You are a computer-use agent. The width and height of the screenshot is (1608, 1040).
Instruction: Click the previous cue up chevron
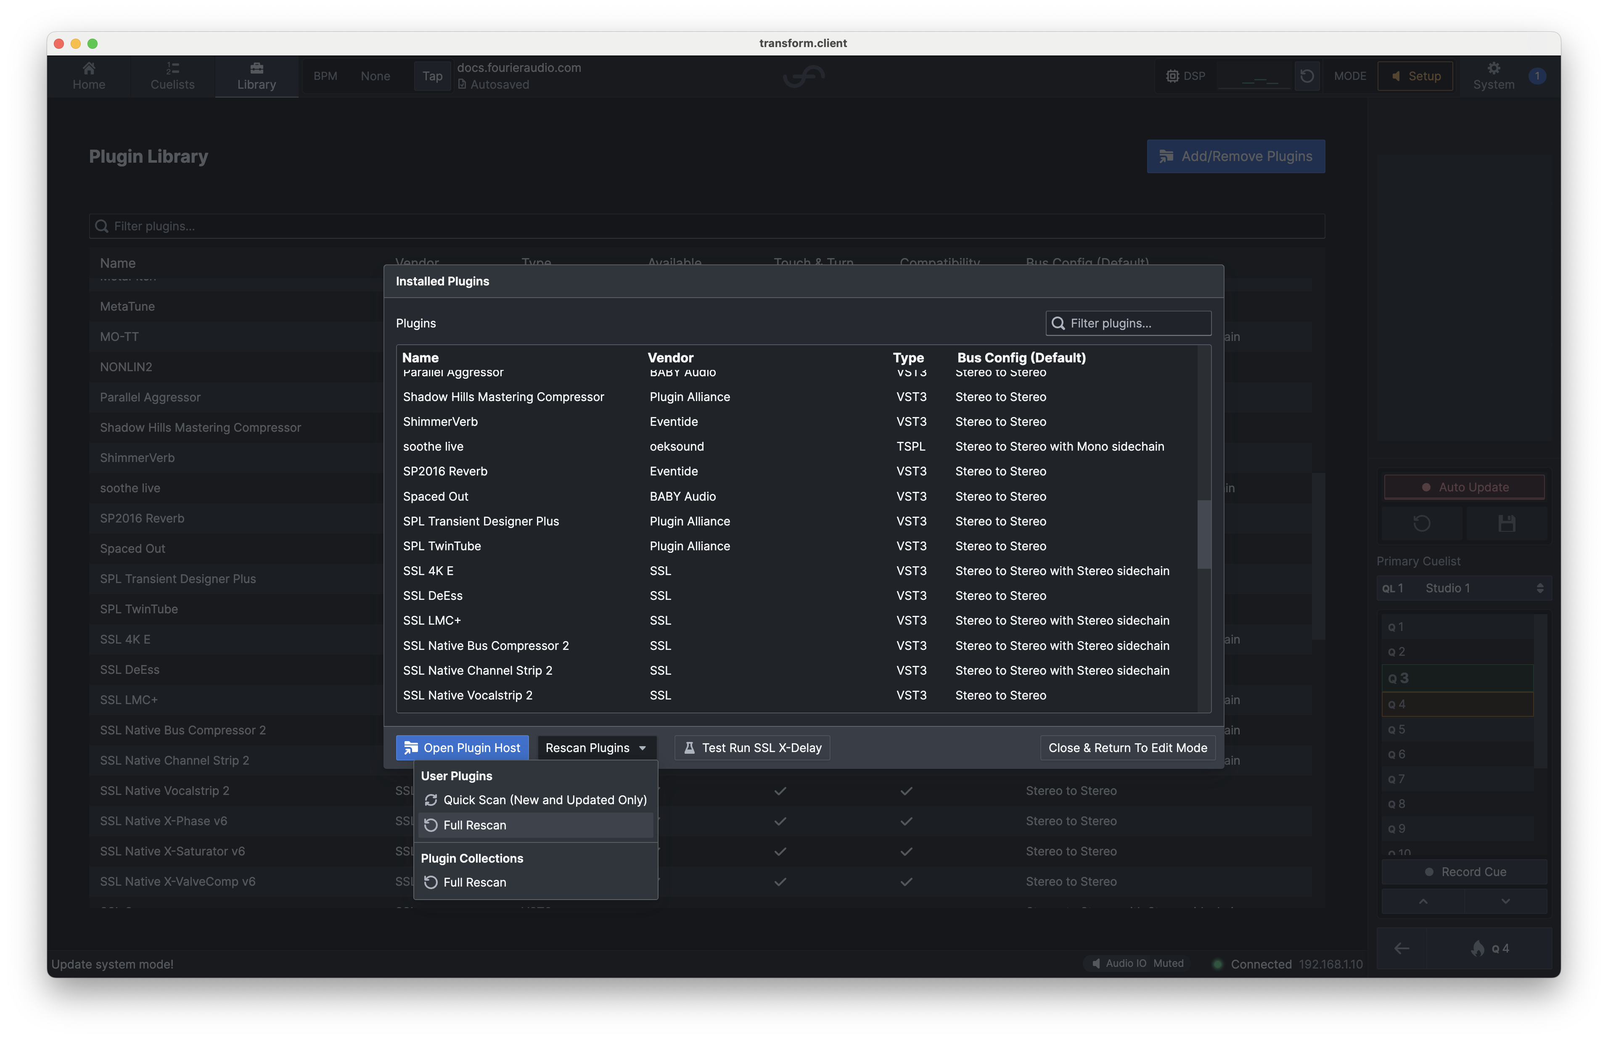pyautogui.click(x=1422, y=902)
